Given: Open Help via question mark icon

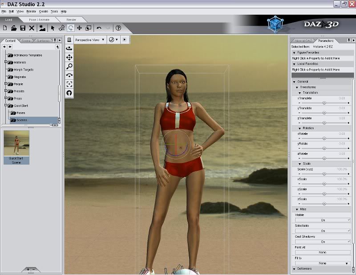Looking at the screenshot, I should pyautogui.click(x=118, y=28).
